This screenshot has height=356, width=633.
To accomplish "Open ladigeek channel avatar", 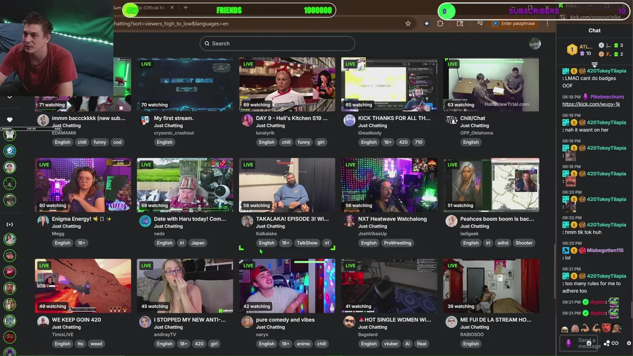I will [452, 221].
